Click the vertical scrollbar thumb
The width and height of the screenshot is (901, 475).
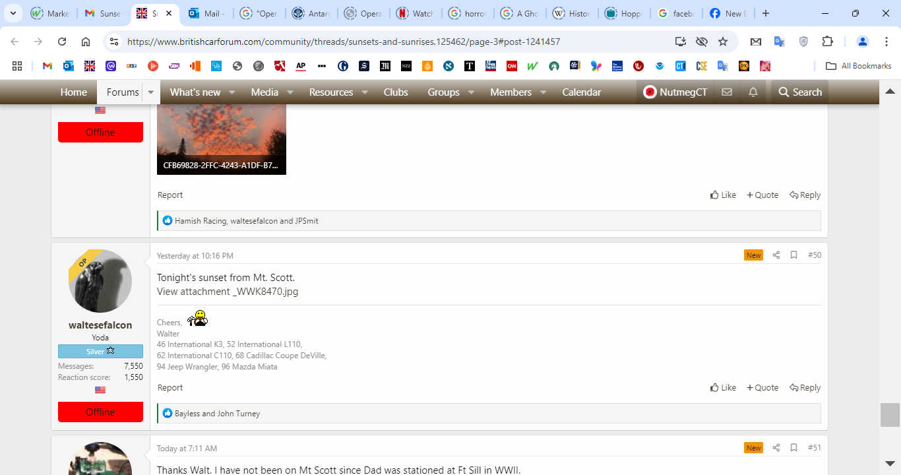pyautogui.click(x=890, y=415)
